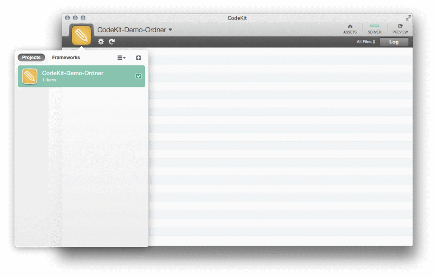This screenshot has height=277, width=435.
Task: Click the Server status indicator pill
Action: pos(374,25)
